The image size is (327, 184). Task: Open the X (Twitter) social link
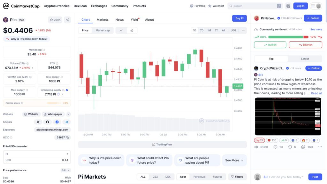38,122
